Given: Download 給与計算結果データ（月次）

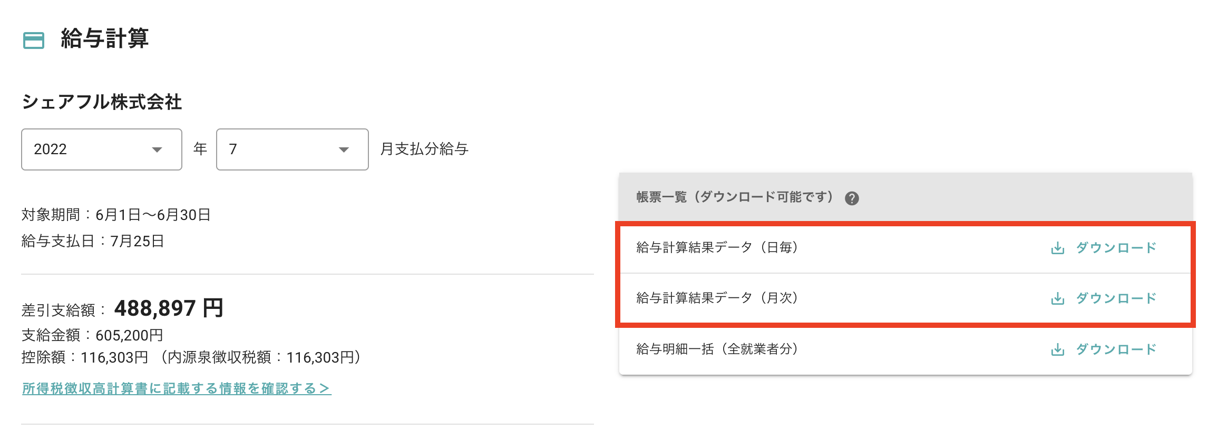Looking at the screenshot, I should coord(1115,298).
